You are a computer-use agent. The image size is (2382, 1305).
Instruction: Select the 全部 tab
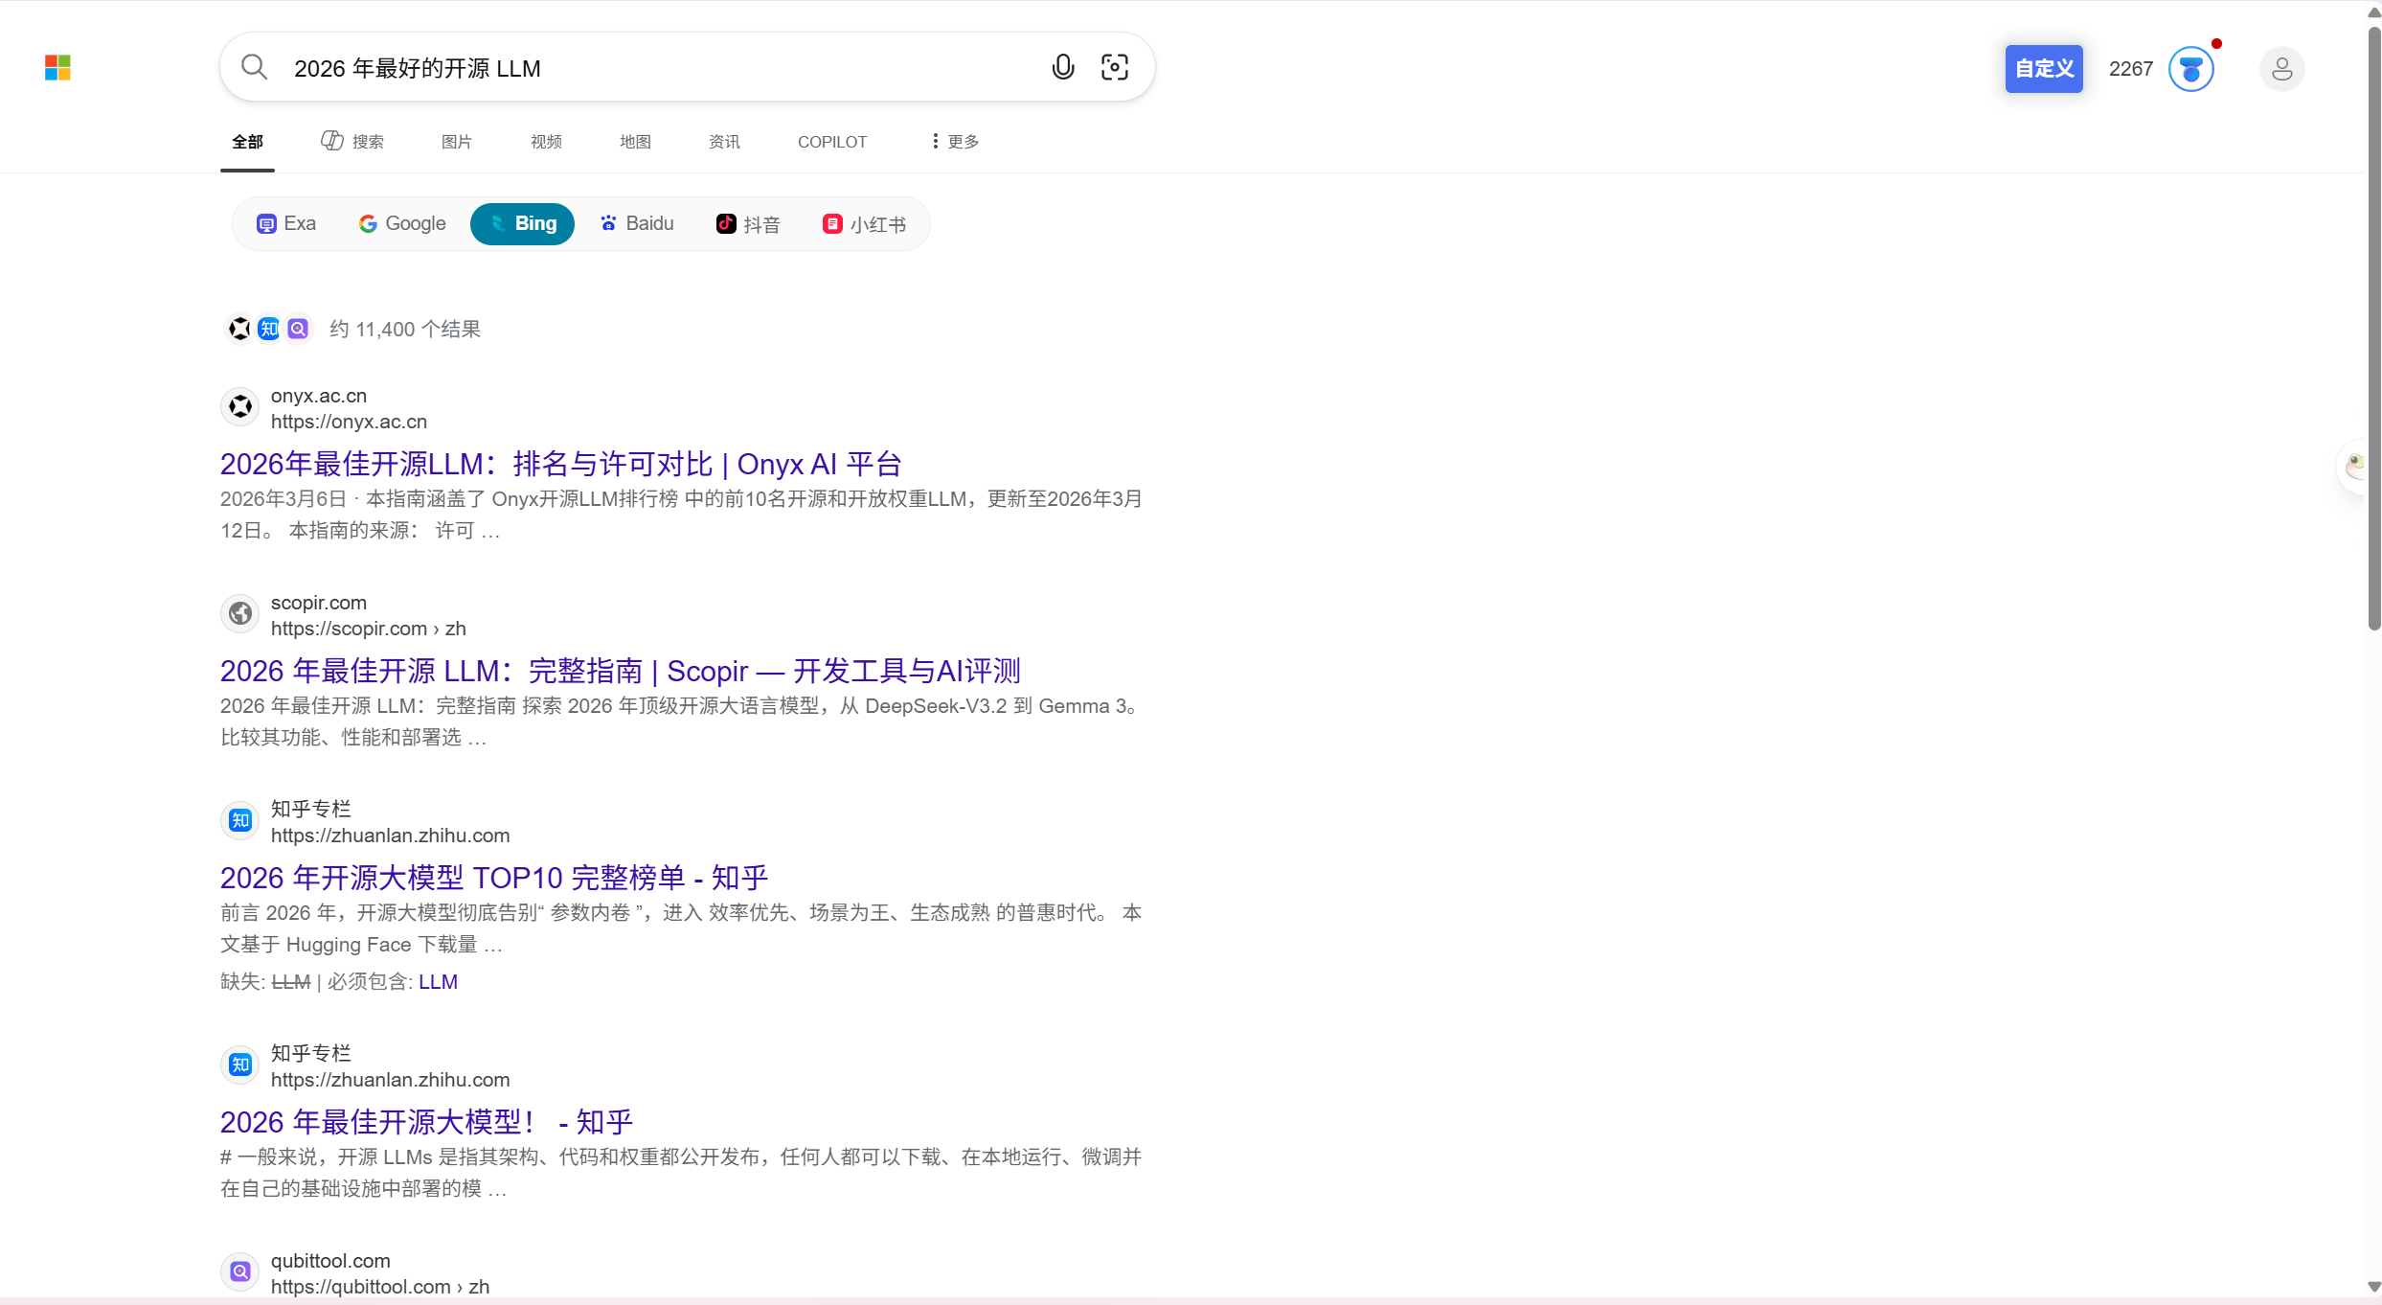point(247,142)
